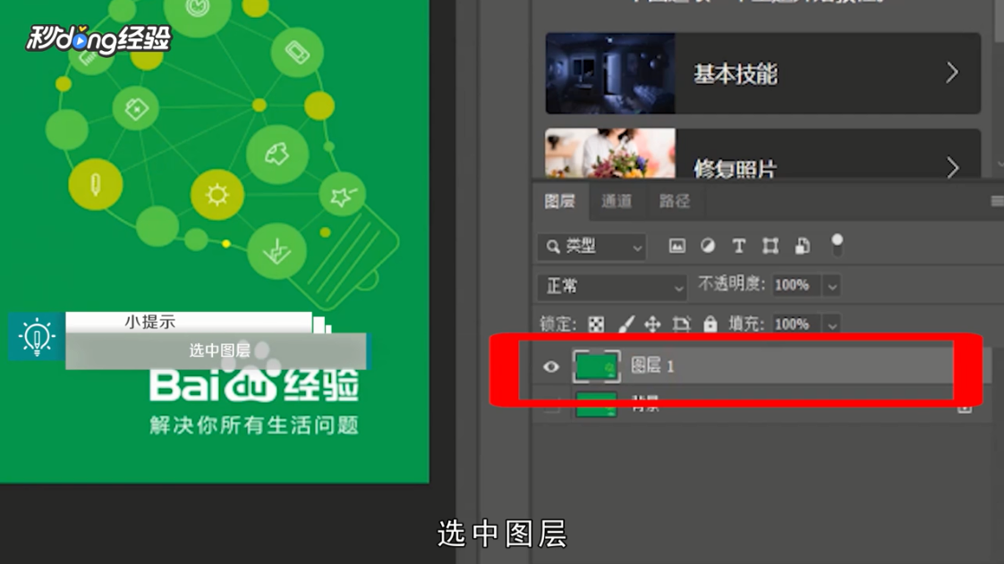Open the 类型 filter type dropdown
The image size is (1004, 564).
[x=592, y=247]
